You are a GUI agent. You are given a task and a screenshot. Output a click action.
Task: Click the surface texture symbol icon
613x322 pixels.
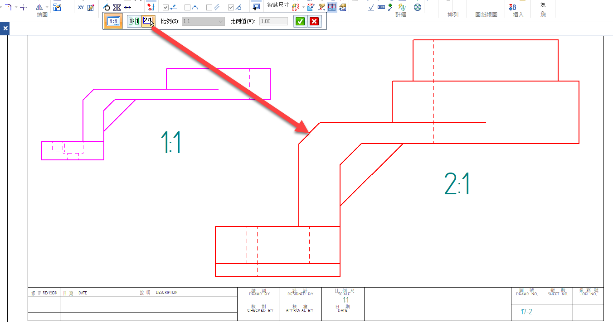(x=371, y=7)
